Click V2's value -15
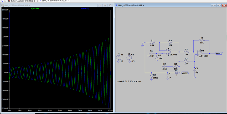227x114 pixels. [x=133, y=61]
